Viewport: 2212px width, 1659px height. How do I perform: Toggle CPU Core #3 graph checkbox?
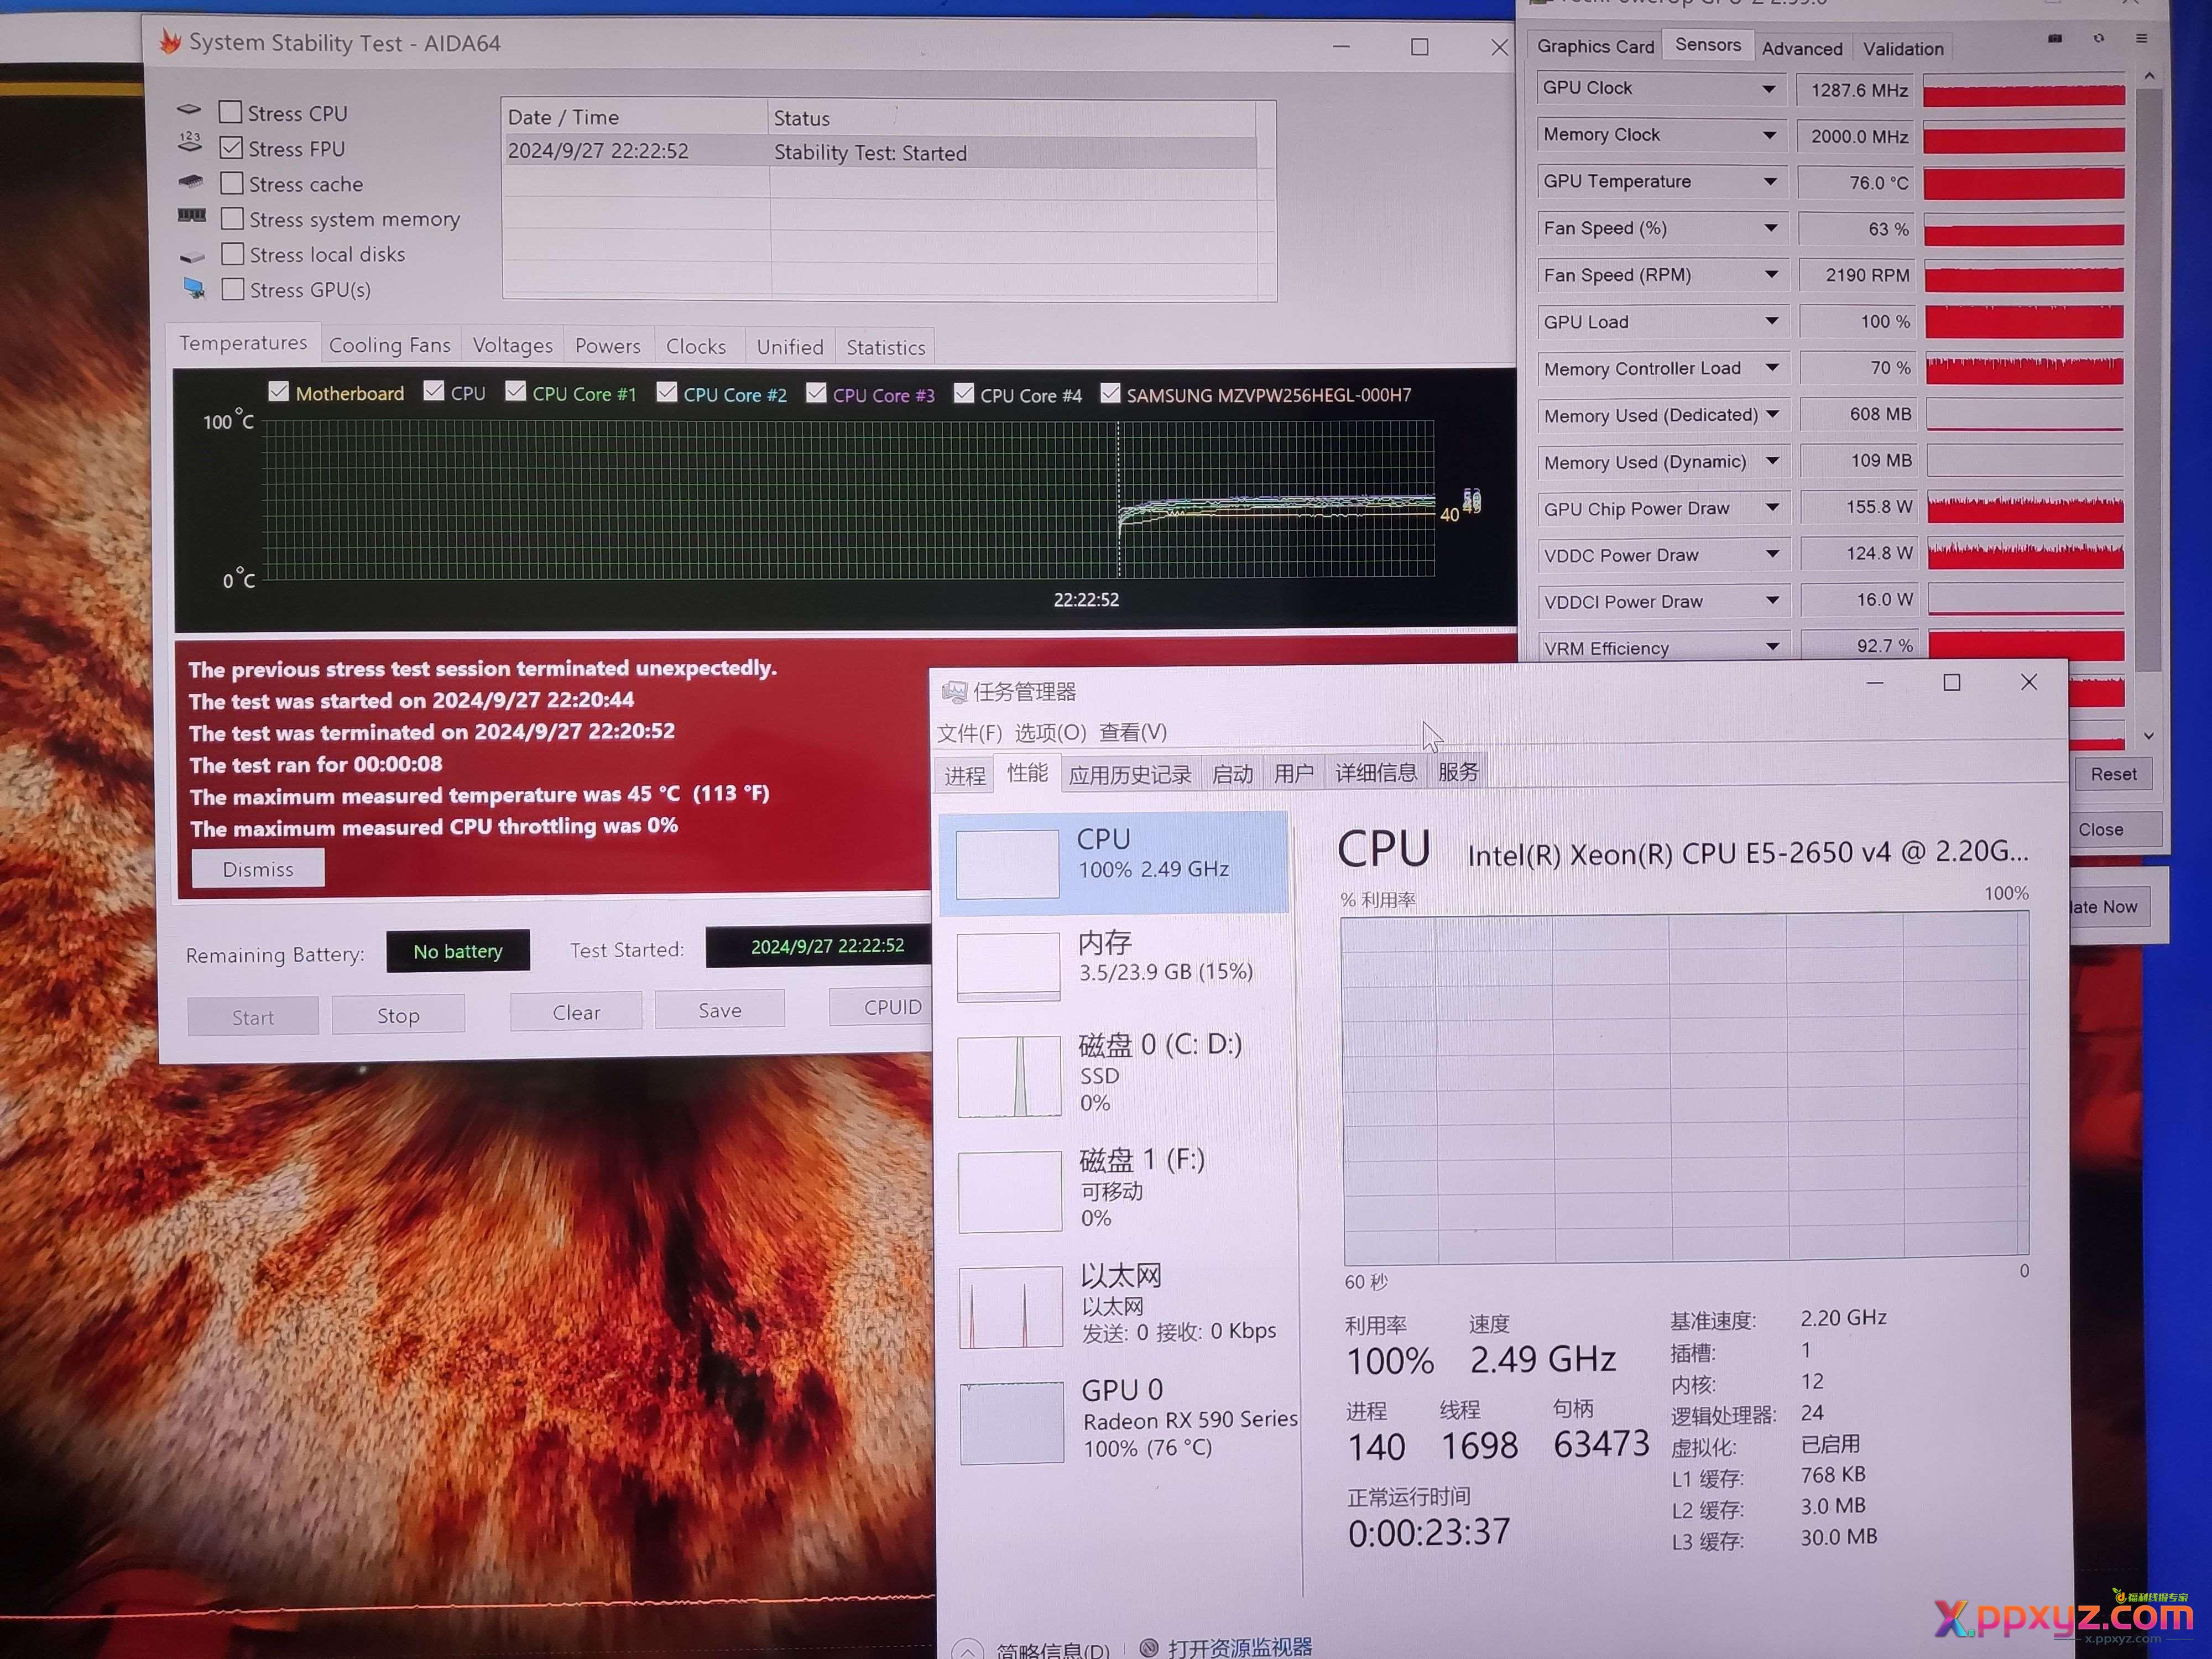click(816, 392)
